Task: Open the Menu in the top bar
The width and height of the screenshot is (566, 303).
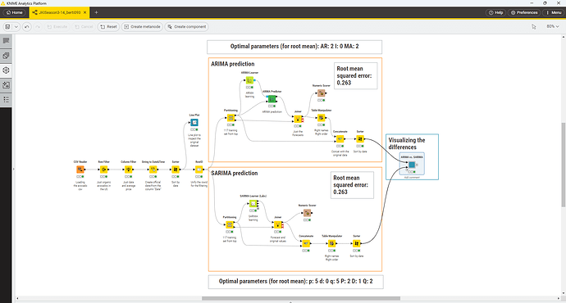Action: click(x=554, y=12)
